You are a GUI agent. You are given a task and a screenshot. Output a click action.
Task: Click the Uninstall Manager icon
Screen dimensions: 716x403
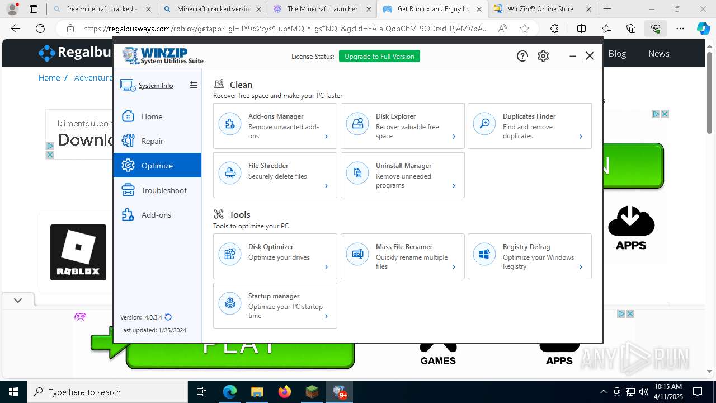(357, 174)
